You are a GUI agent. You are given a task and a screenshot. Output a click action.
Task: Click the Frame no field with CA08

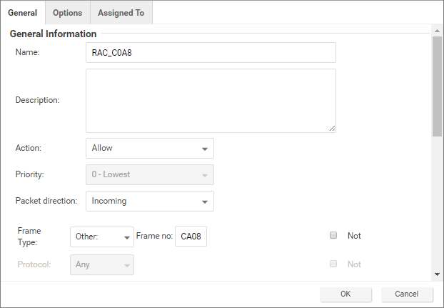191,237
